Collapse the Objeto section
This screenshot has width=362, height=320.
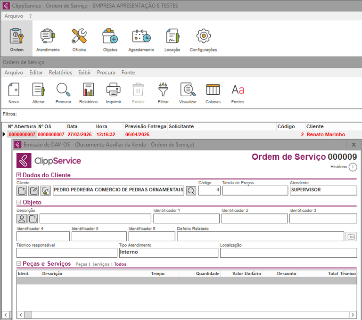coord(19,202)
